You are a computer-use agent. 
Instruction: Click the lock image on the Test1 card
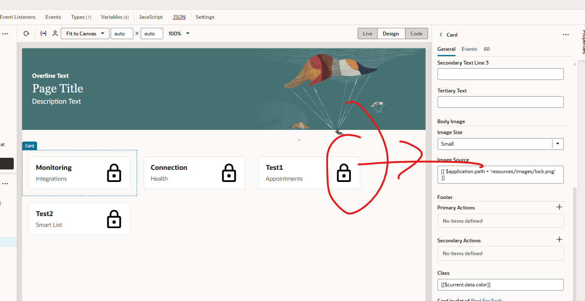point(344,173)
